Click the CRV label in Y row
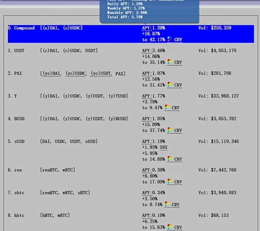Screen dimensions: 260x231 (175, 108)
